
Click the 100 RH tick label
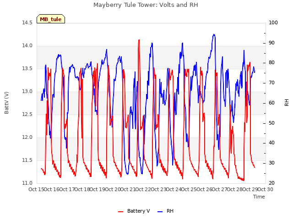[x=273, y=23]
